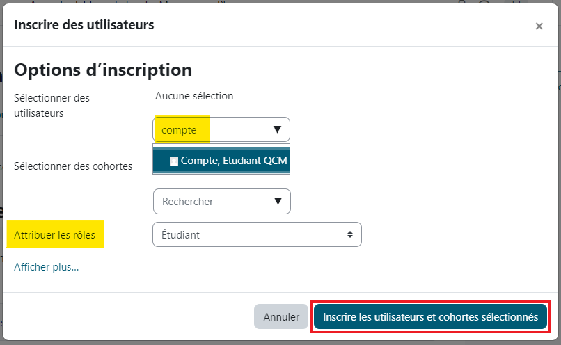Click 'Inscrire les utilisateurs et cohortes sélectionnés'
561x345 pixels.
point(430,316)
